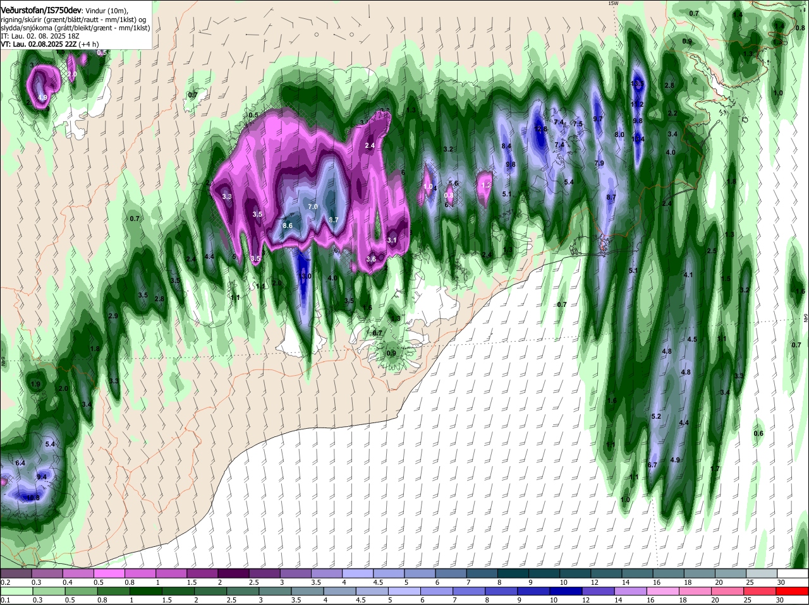Image resolution: width=809 pixels, height=605 pixels.
Task: Click the 12.8 rain value on the map
Action: point(540,129)
